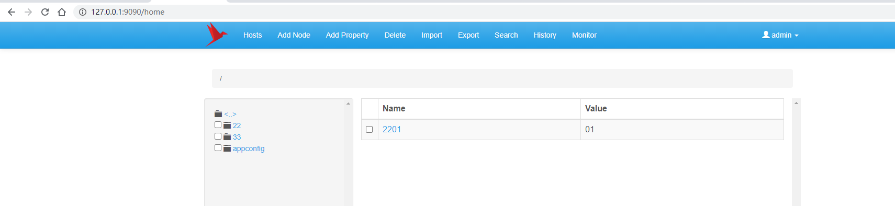Expand the admin dropdown menu

[780, 35]
